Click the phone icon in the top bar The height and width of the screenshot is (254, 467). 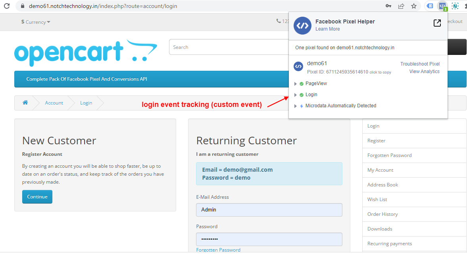pyautogui.click(x=279, y=21)
